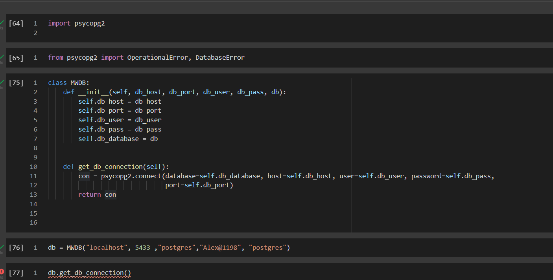The height and width of the screenshot is (280, 553).
Task: Click on the class MWDB definition line
Action: click(69, 83)
